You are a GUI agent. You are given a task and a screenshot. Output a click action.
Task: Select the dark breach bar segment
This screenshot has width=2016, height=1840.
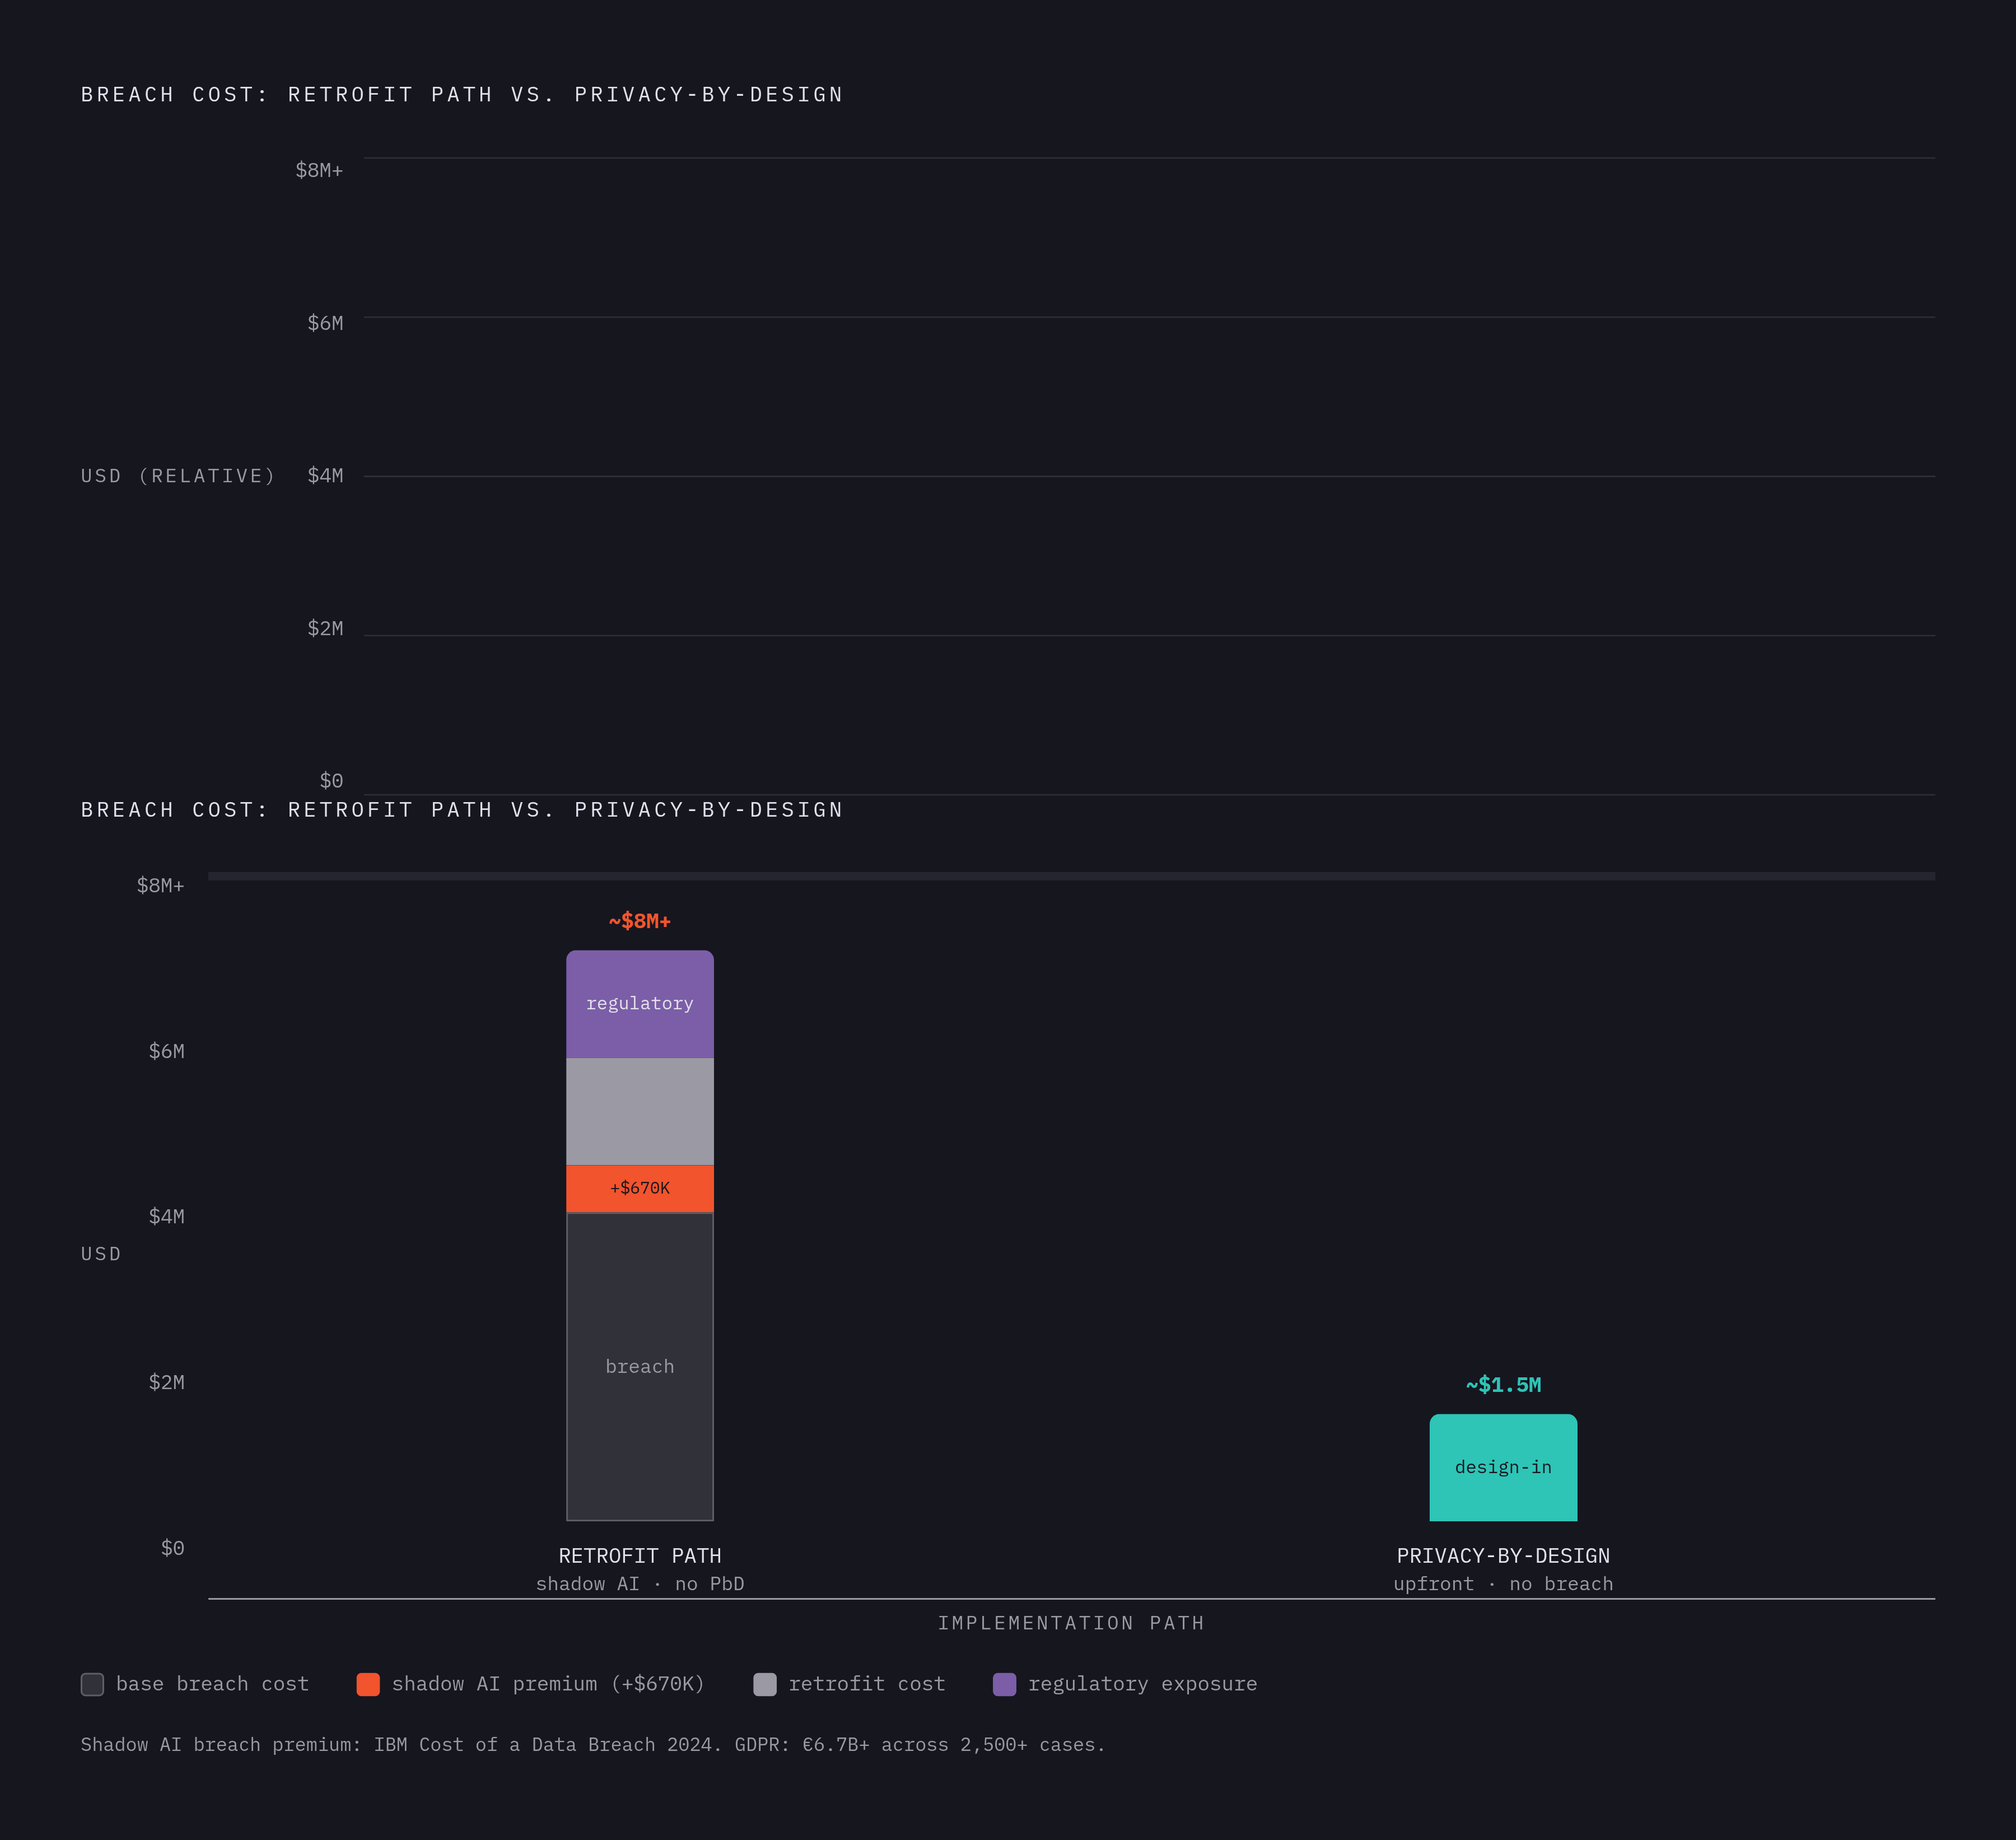[640, 1366]
